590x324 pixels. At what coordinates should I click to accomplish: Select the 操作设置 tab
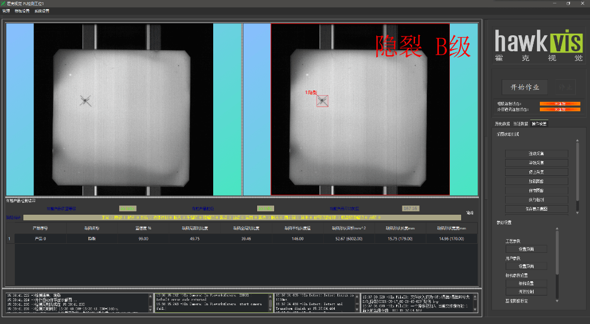[x=539, y=124]
